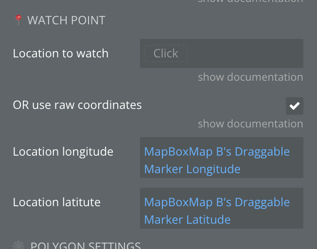The height and width of the screenshot is (249, 317).
Task: Click the Location to watch label
Action: coord(61,53)
